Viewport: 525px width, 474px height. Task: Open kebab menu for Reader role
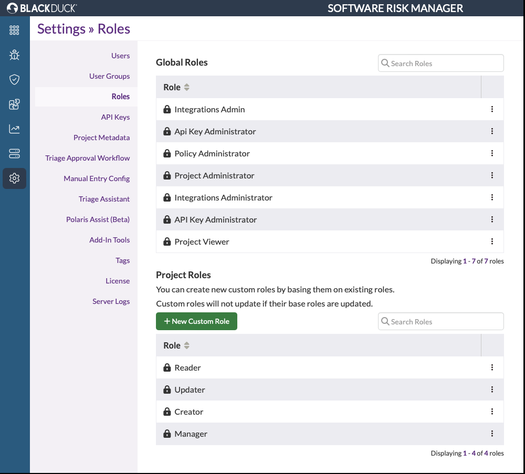[x=492, y=367]
